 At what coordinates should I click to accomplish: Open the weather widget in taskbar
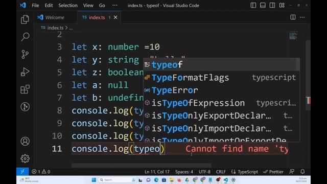29,180
